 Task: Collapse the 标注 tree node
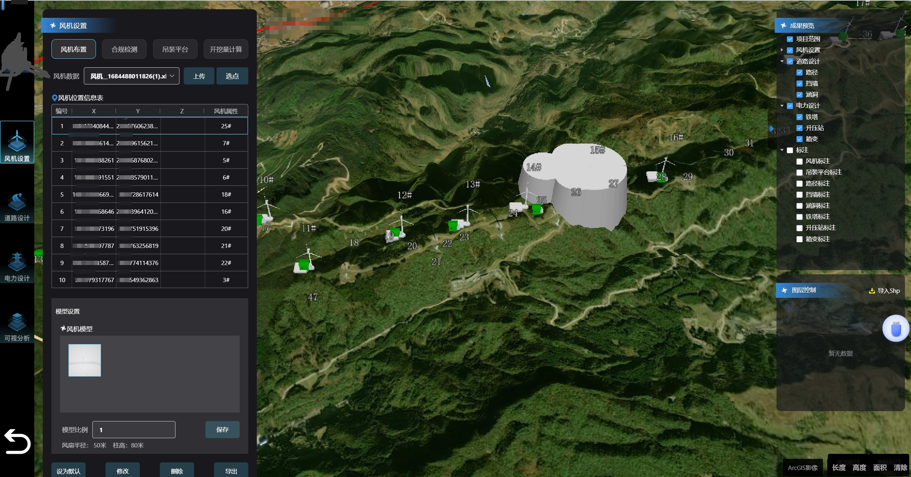pos(782,150)
